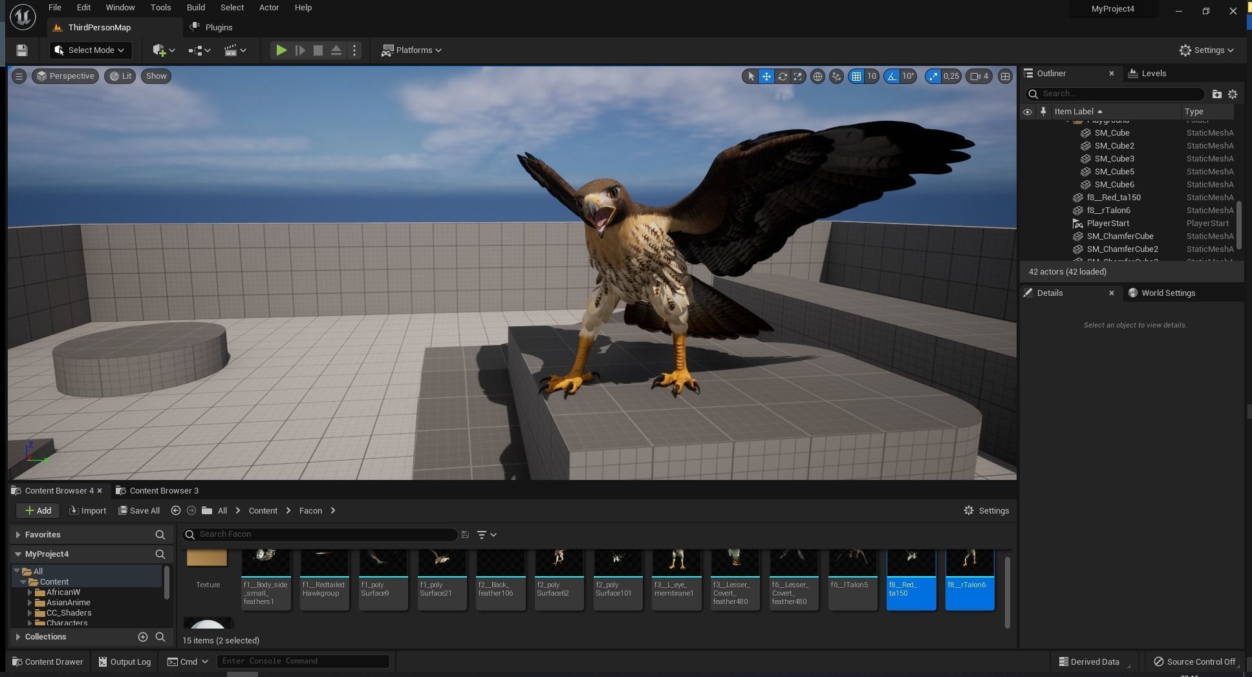1252x677 pixels.
Task: Expand the Favorites section
Action: click(18, 535)
